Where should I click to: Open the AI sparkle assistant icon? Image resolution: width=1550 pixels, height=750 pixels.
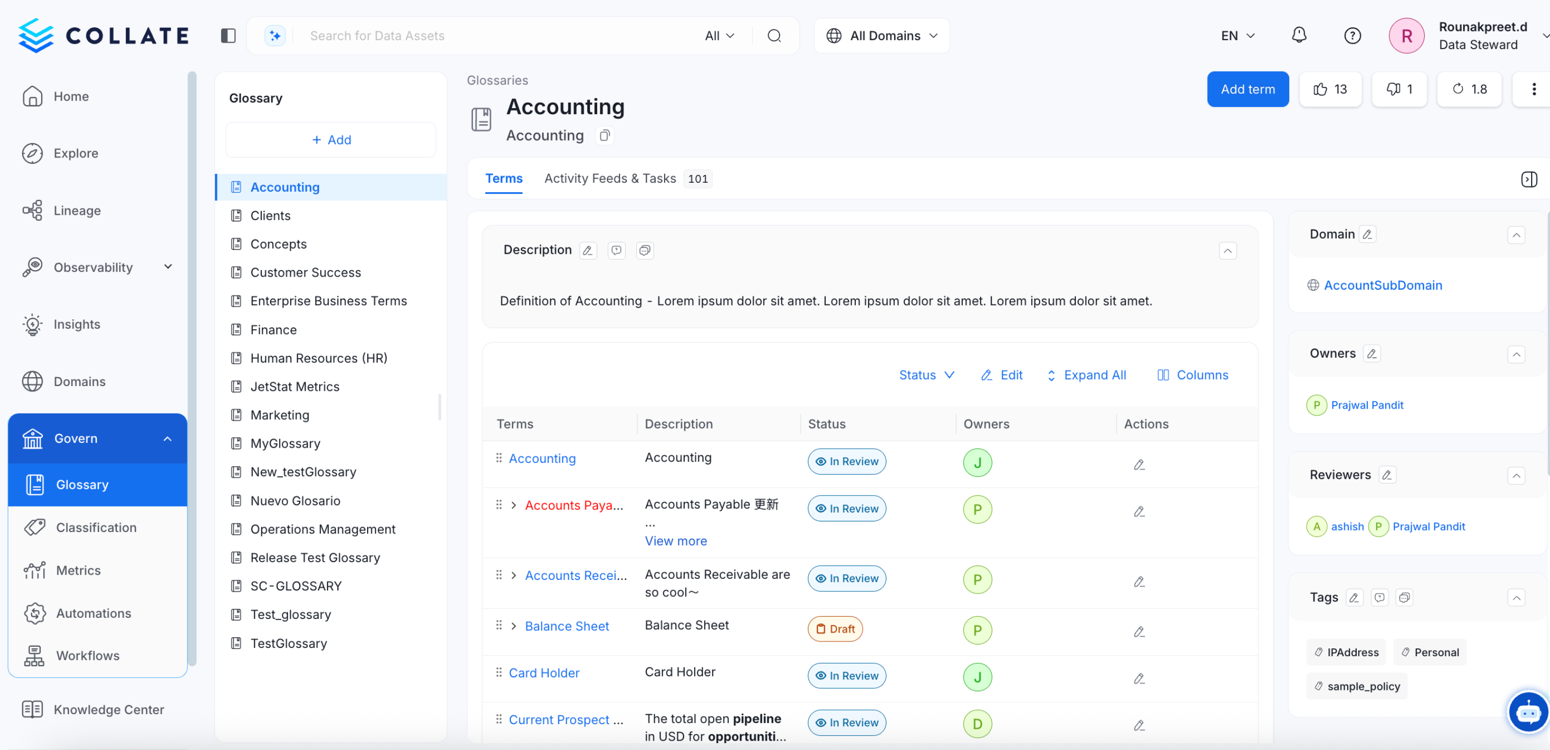tap(275, 35)
